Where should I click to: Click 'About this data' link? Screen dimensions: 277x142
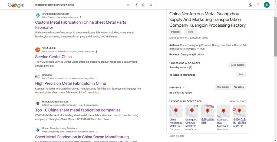[177, 136]
